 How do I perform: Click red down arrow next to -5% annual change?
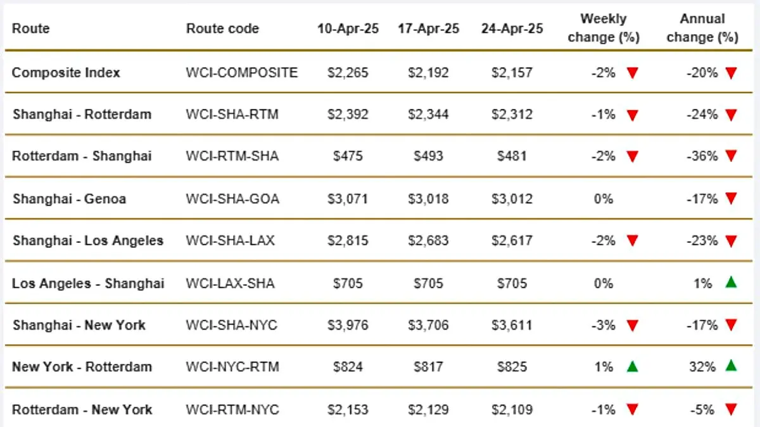[731, 409]
